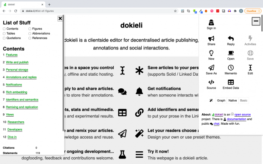Toggle the Contents checkbox
Image resolution: width=263 pixels, height=164 pixels.
(x=4, y=29)
